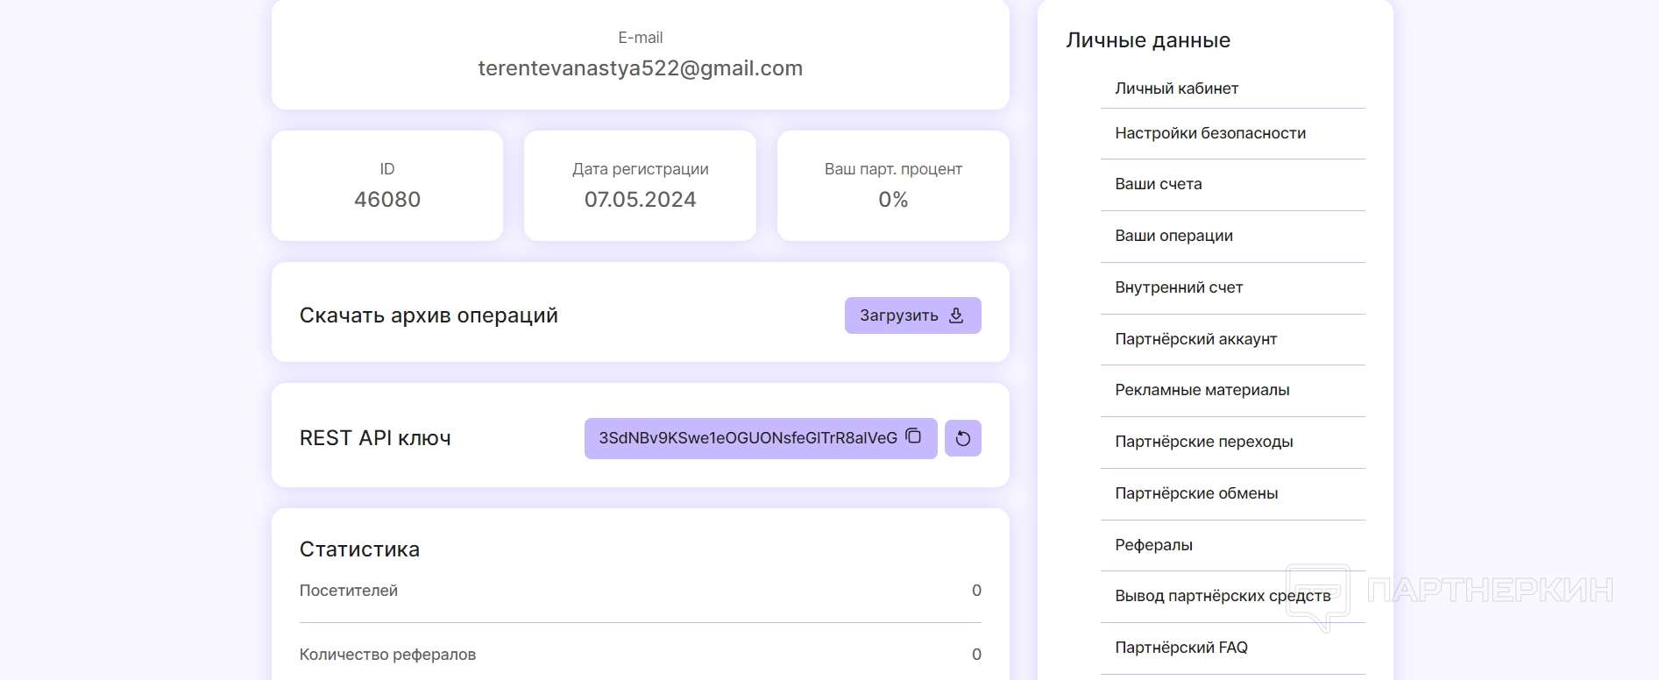Click the copy icon next to API key
Image resolution: width=1659 pixels, height=680 pixels.
click(x=913, y=436)
